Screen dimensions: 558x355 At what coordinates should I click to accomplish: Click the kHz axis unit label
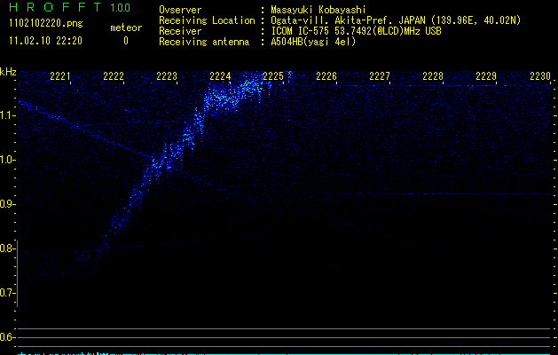coord(8,72)
